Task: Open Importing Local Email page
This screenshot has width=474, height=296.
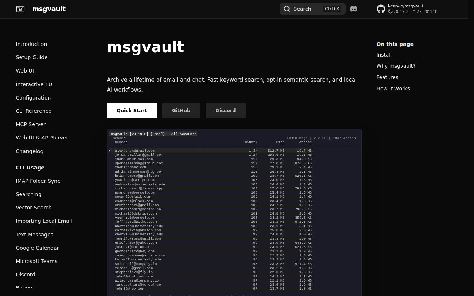Action: tap(44, 221)
